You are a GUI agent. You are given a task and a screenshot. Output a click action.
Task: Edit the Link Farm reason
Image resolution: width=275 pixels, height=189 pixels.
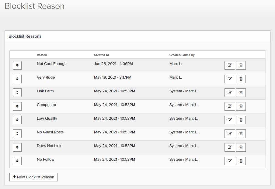click(230, 92)
